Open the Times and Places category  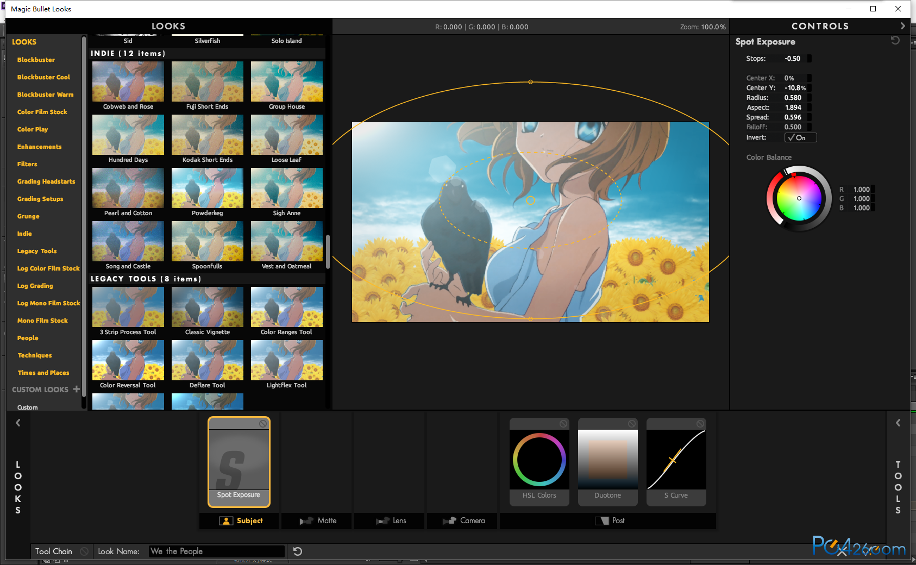43,373
